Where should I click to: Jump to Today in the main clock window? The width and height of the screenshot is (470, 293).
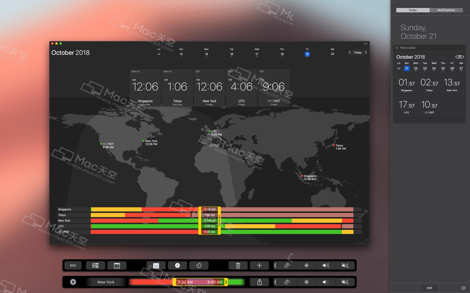click(358, 53)
